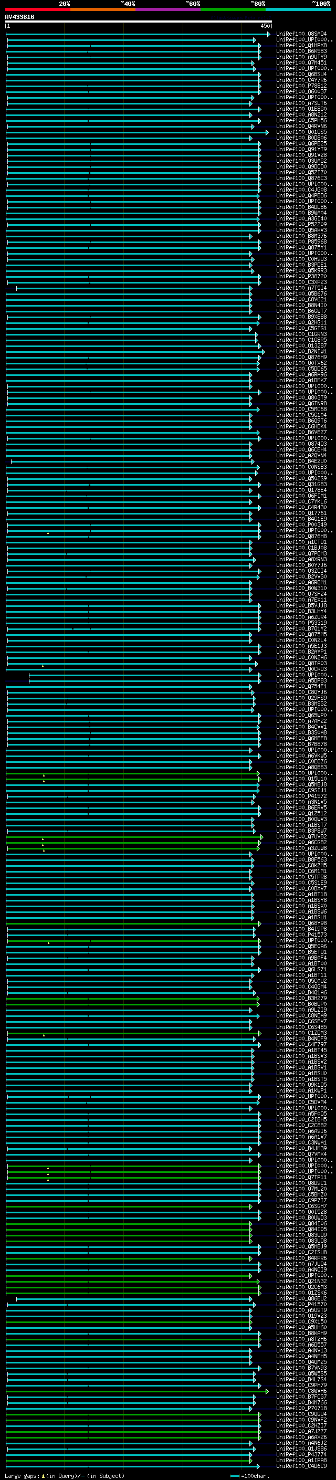This screenshot has height=1480, width=336.
Task: Select hit label UniRef100_Q4RVN6
Action: pos(301,127)
